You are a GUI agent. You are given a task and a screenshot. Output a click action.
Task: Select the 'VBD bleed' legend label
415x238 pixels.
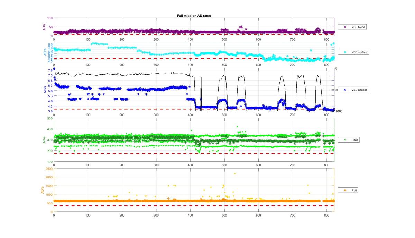tap(358, 27)
